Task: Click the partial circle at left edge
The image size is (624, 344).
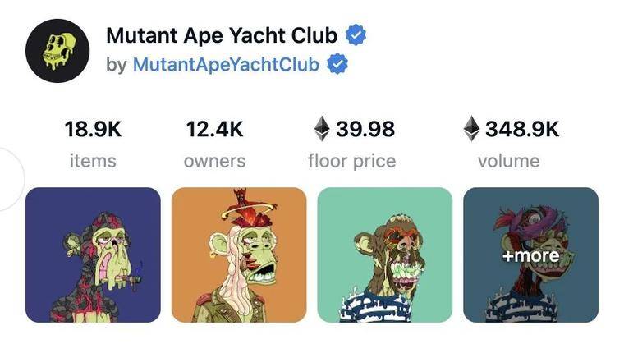Action: [12, 179]
